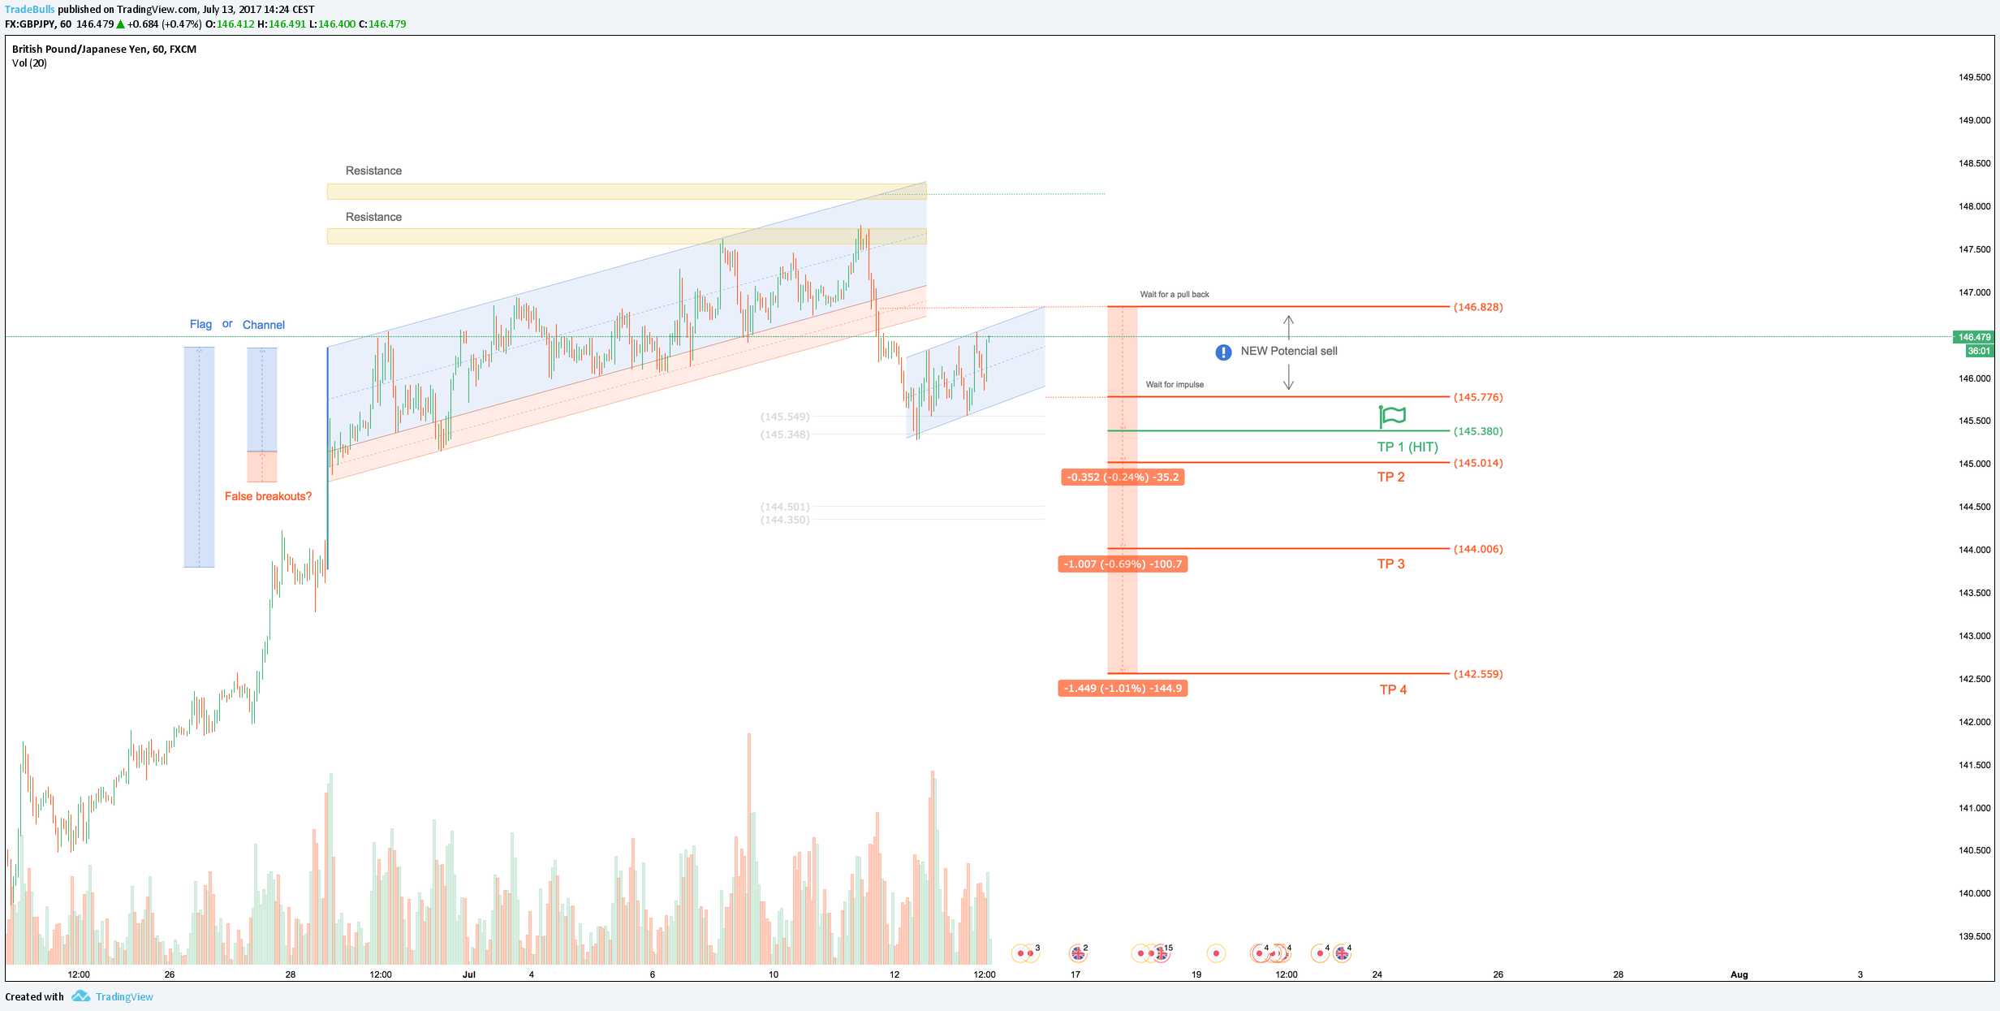The width and height of the screenshot is (2000, 1011).
Task: Click the C:146.479 close value in the header
Action: coord(382,24)
